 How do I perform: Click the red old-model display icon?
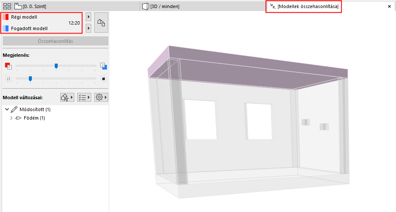[8, 66]
